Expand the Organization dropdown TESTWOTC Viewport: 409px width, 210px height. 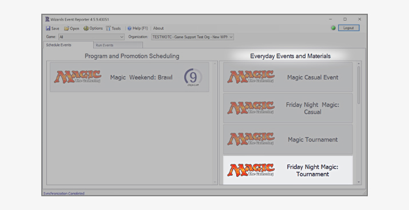(193, 37)
